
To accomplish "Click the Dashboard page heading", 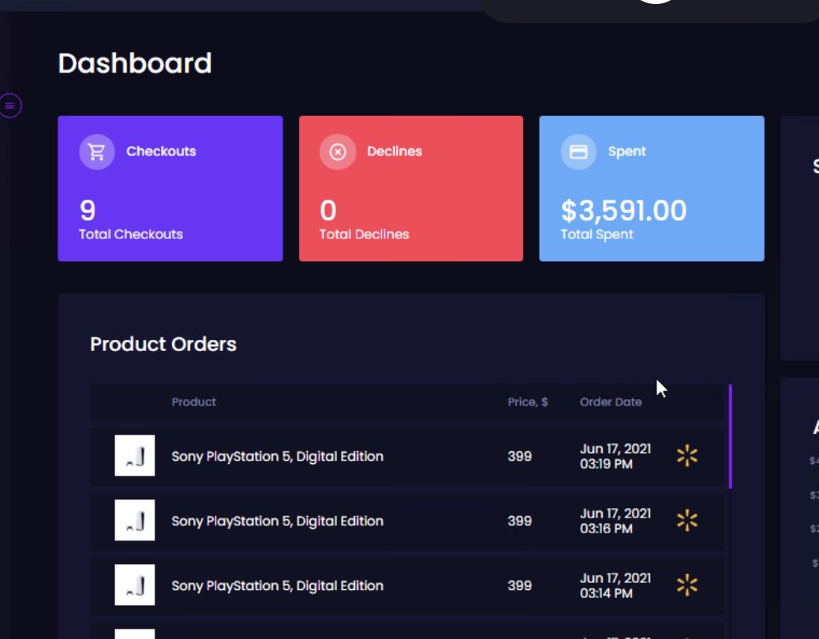I will coord(135,63).
